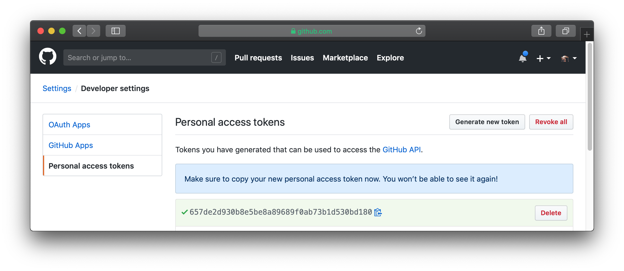Copy the token with the clipboard icon
This screenshot has width=624, height=271.
(x=378, y=212)
